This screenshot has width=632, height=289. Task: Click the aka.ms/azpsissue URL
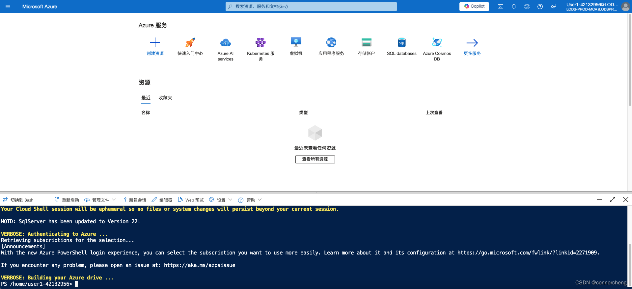point(200,265)
